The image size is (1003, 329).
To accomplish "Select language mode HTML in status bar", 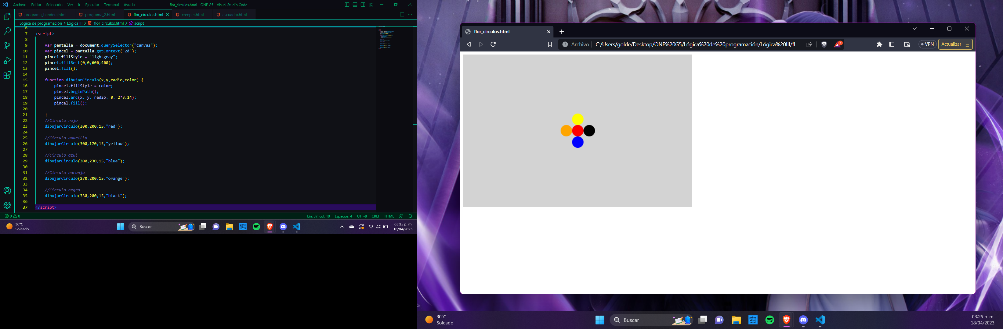I will pyautogui.click(x=389, y=216).
